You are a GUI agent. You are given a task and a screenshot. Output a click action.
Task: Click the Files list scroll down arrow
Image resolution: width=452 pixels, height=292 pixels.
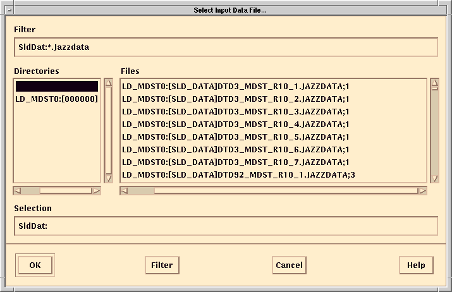point(434,179)
